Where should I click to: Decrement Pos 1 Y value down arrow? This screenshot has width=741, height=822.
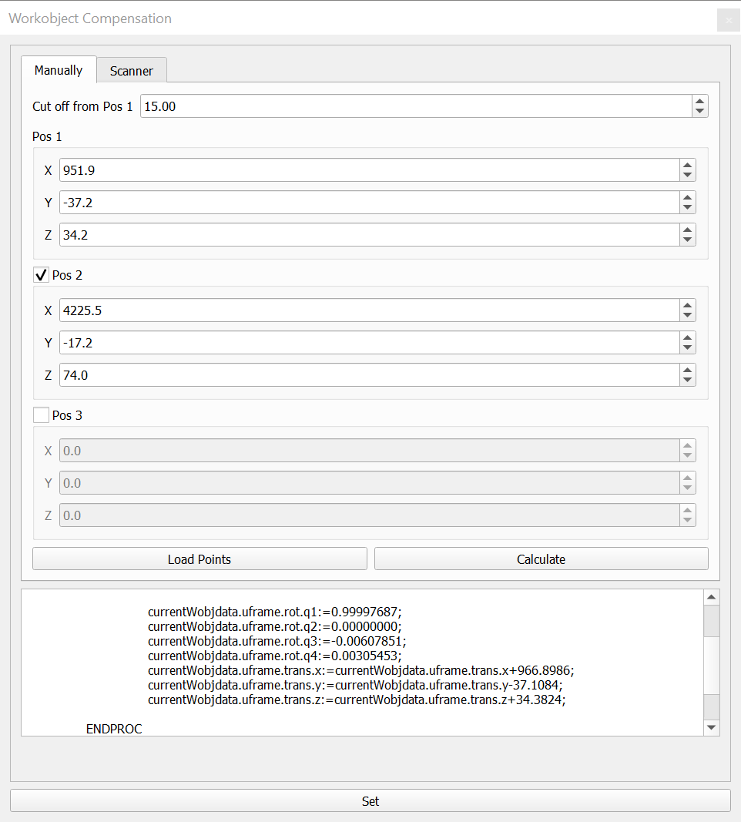click(687, 208)
